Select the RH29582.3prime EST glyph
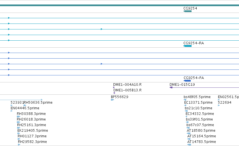The width and height of the screenshot is (239, 146). (19, 145)
